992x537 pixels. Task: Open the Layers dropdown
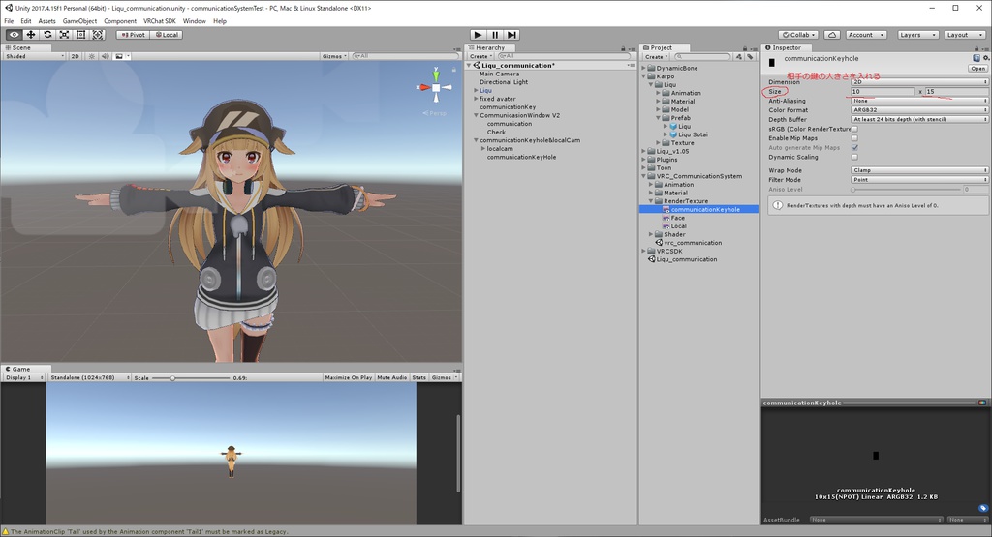coord(916,35)
